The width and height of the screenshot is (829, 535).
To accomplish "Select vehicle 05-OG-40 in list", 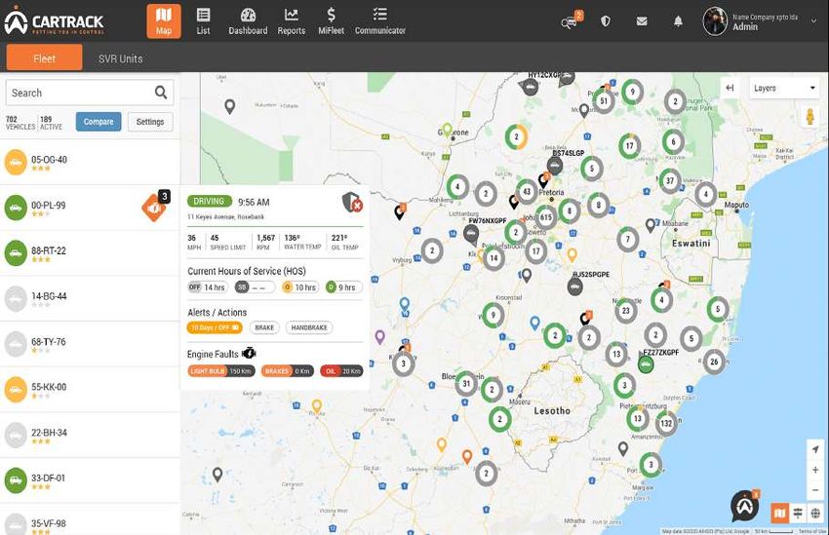I will coord(90,162).
